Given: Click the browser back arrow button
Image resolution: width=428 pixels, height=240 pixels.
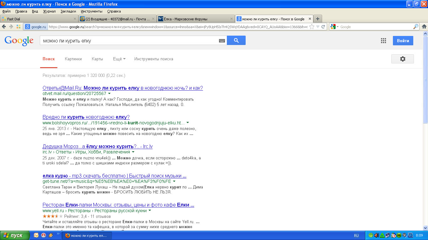Looking at the screenshot, I should coord(4,27).
